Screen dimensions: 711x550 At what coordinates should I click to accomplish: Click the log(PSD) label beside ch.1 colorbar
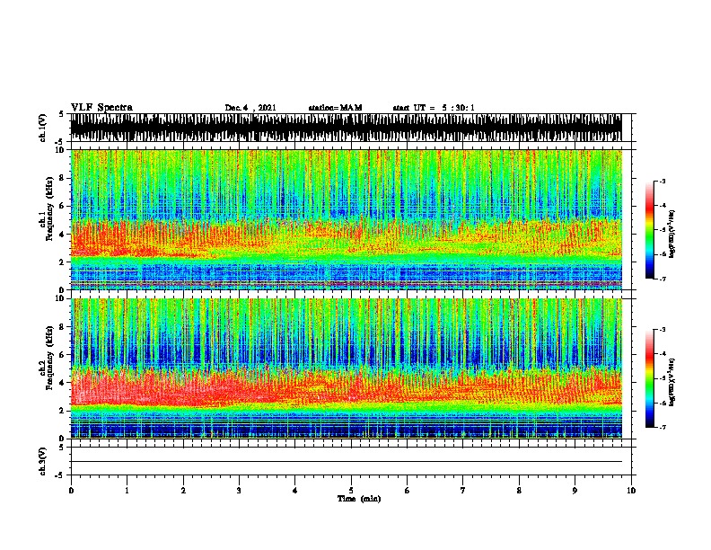click(x=671, y=234)
